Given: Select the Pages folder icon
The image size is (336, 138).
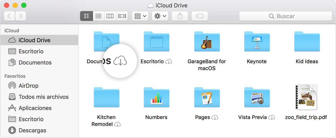Looking at the screenshot, I should click(207, 97).
